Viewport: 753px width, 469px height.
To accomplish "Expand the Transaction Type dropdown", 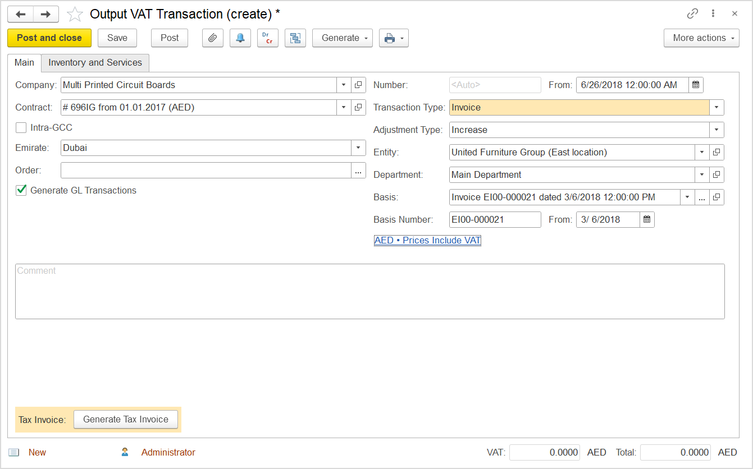I will (717, 108).
